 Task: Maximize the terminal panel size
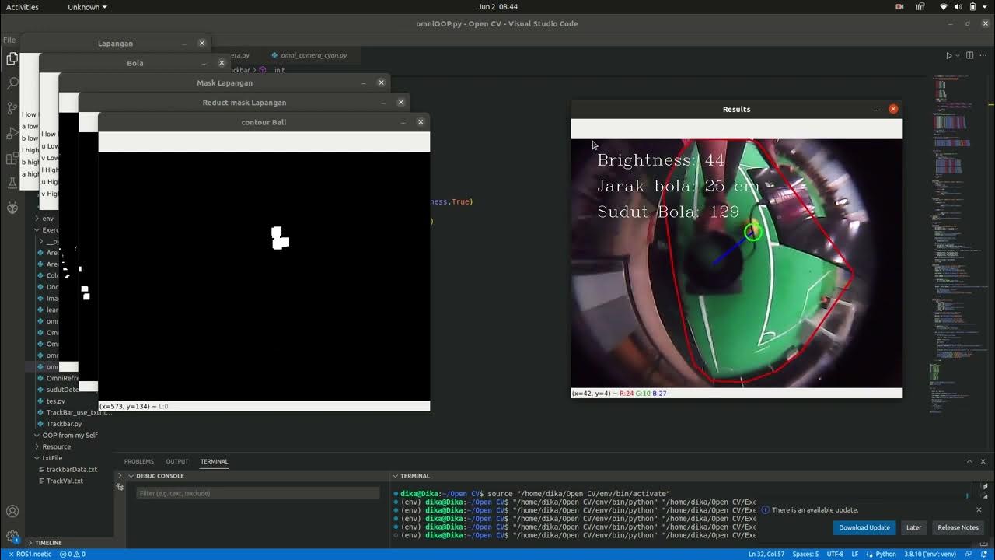pos(969,461)
